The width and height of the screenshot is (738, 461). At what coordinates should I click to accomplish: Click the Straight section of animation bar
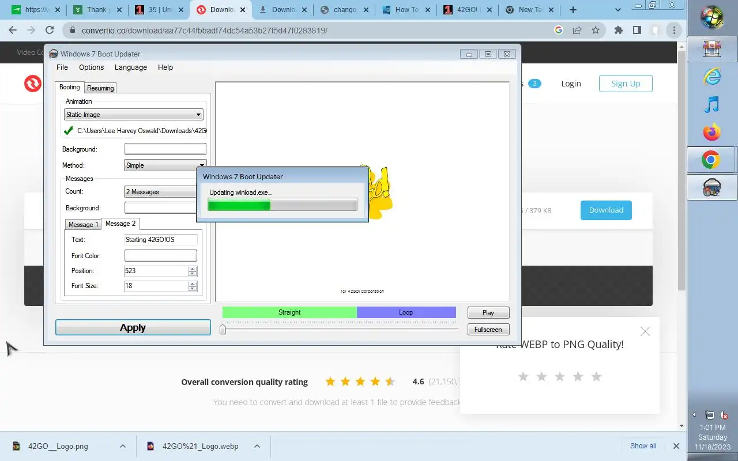[x=289, y=312]
